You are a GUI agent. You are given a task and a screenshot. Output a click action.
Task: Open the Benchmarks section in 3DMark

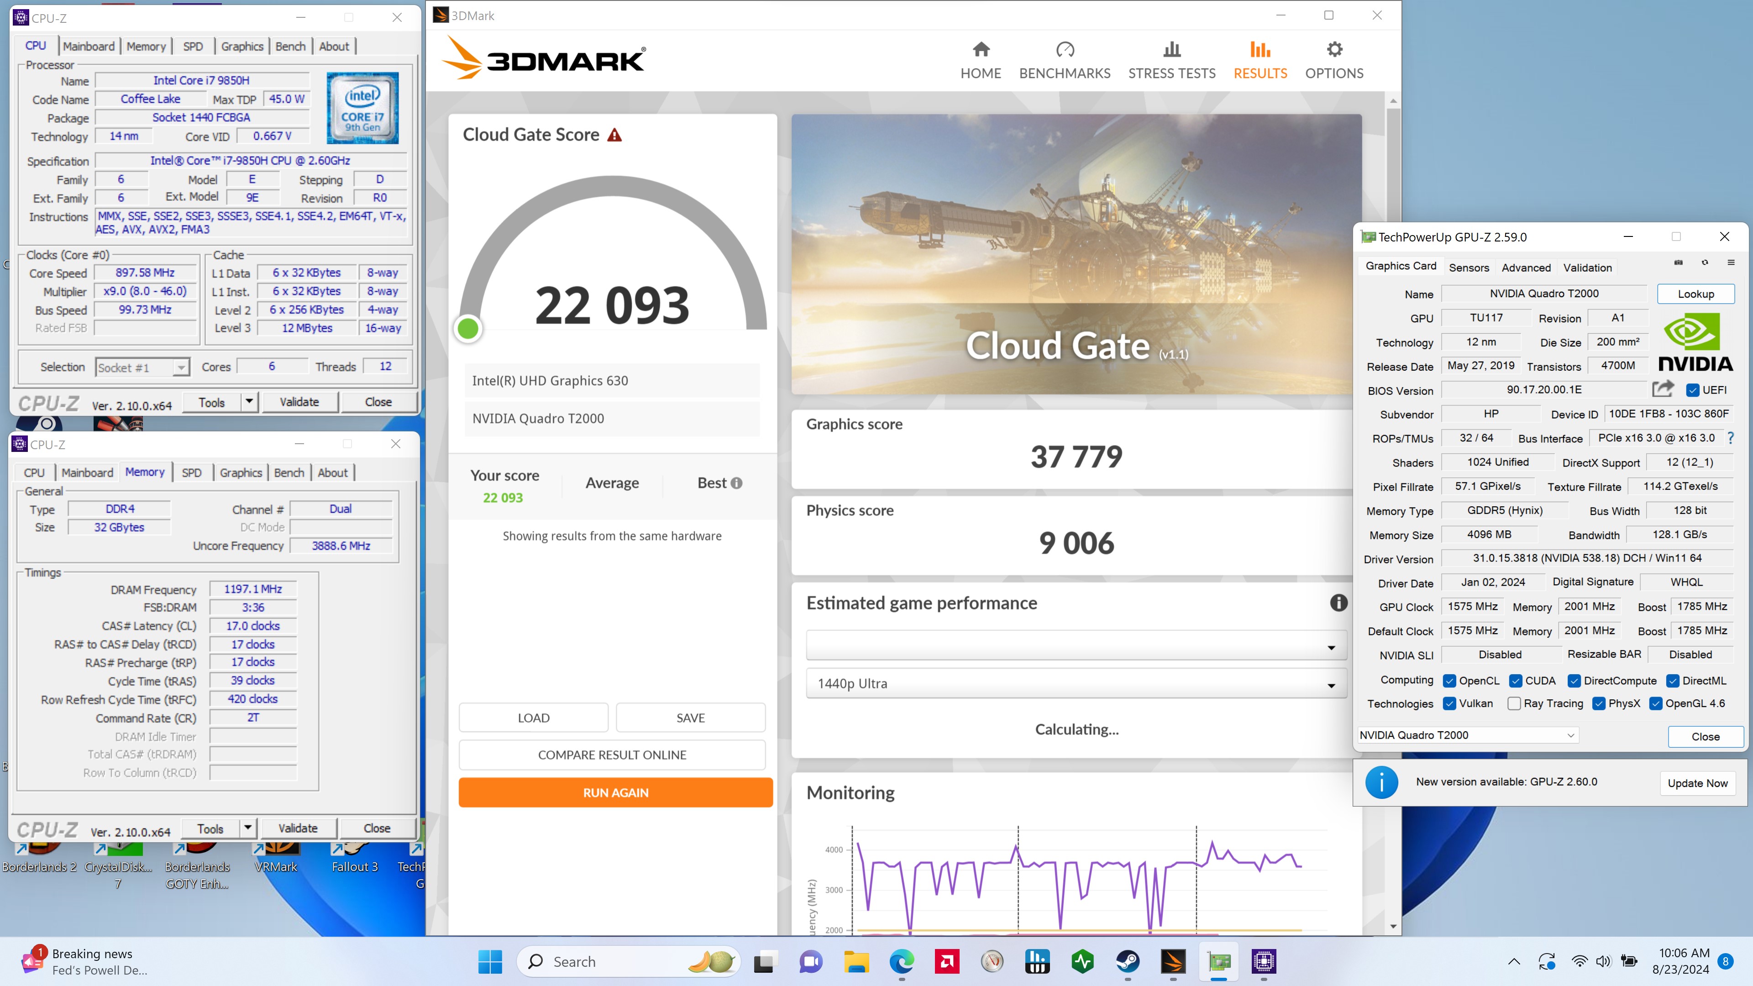(1064, 60)
